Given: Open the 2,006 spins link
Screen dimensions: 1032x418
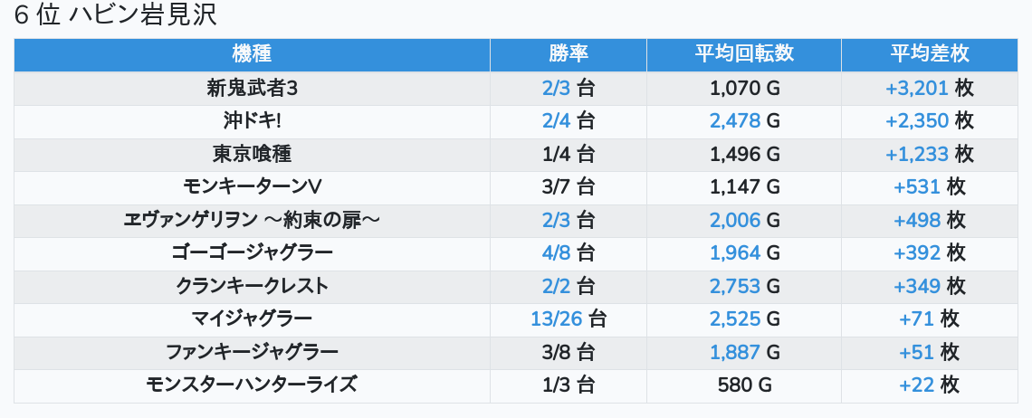Looking at the screenshot, I should [x=735, y=221].
